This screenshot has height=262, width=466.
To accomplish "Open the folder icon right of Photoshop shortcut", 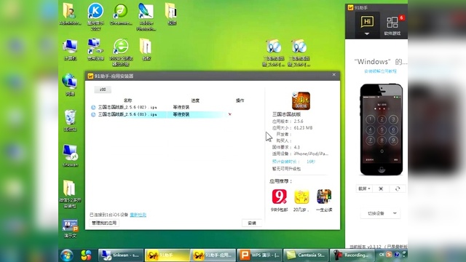I will 171,14.
